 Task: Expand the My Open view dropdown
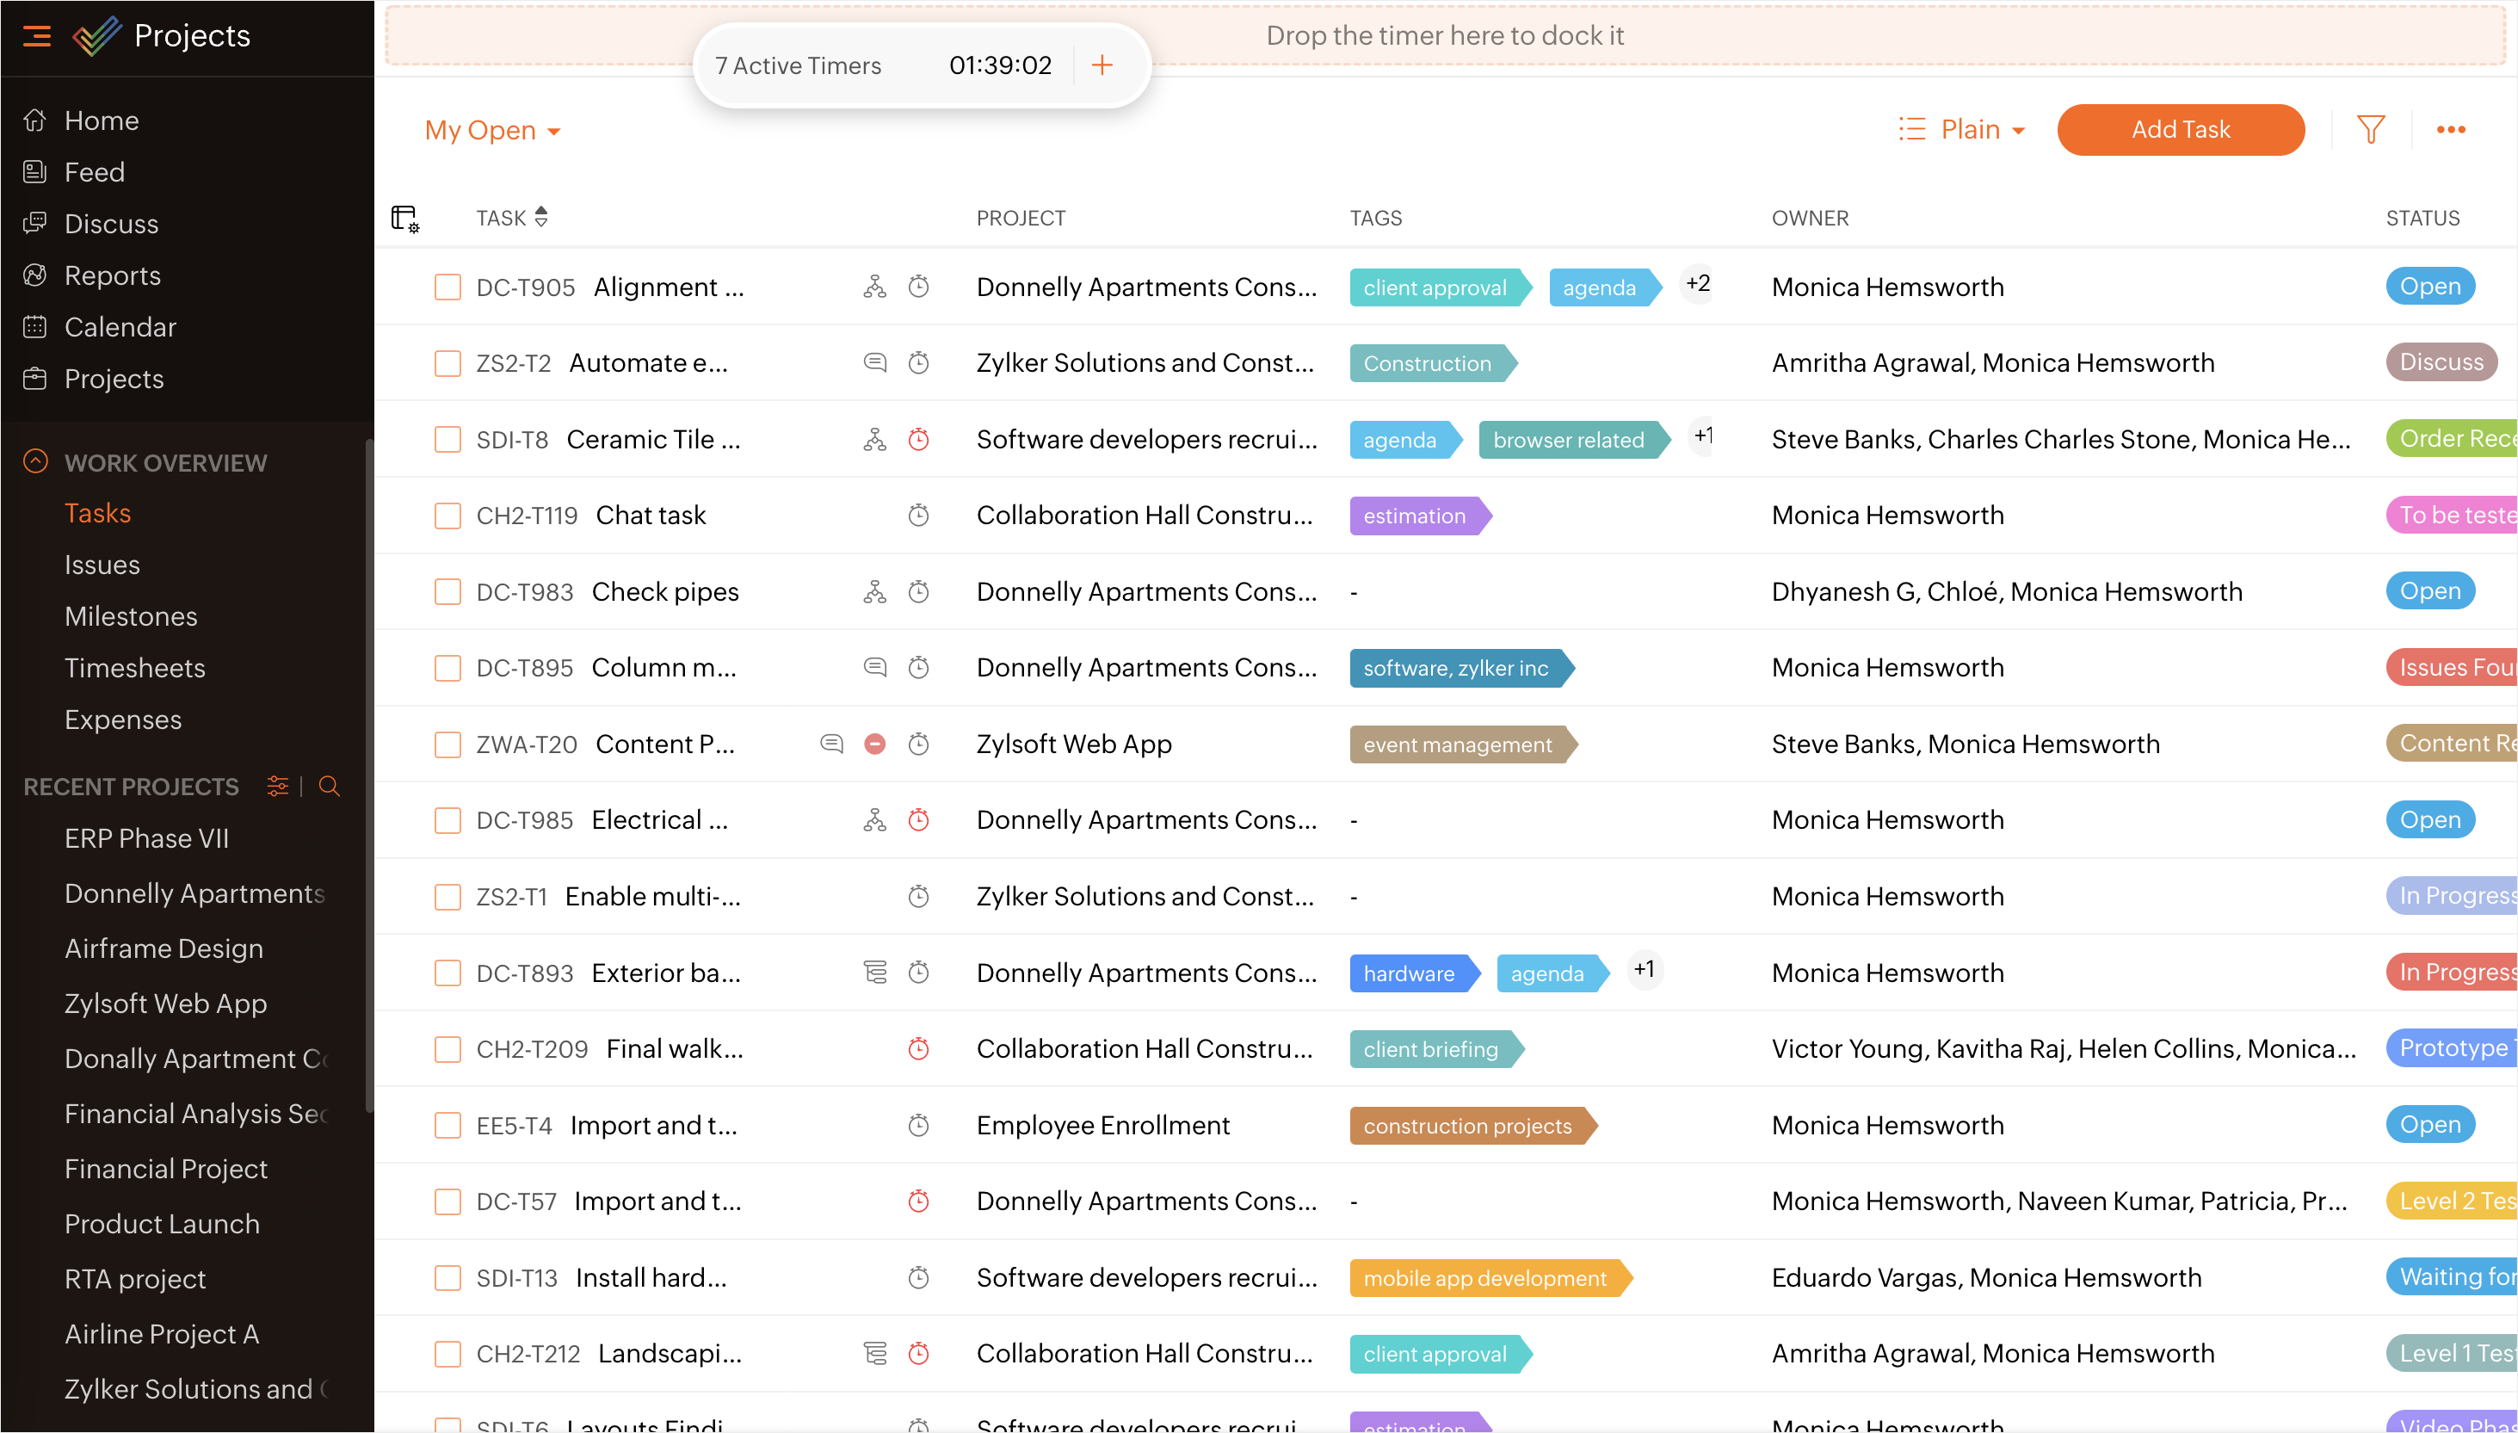[492, 131]
